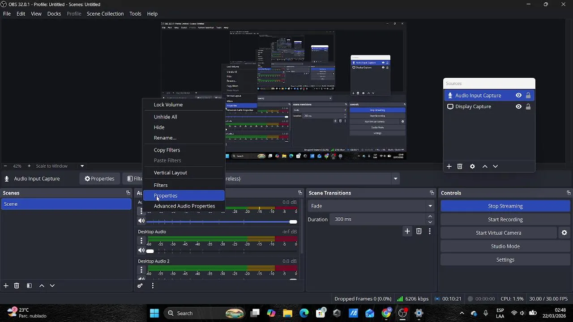The image size is (573, 322).
Task: Open the Tools menu
Action: [x=135, y=14]
